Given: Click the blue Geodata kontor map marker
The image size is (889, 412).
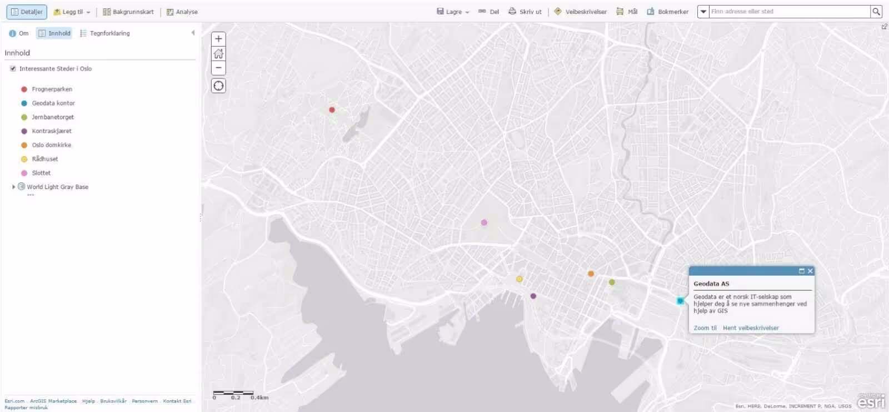Looking at the screenshot, I should (x=680, y=301).
